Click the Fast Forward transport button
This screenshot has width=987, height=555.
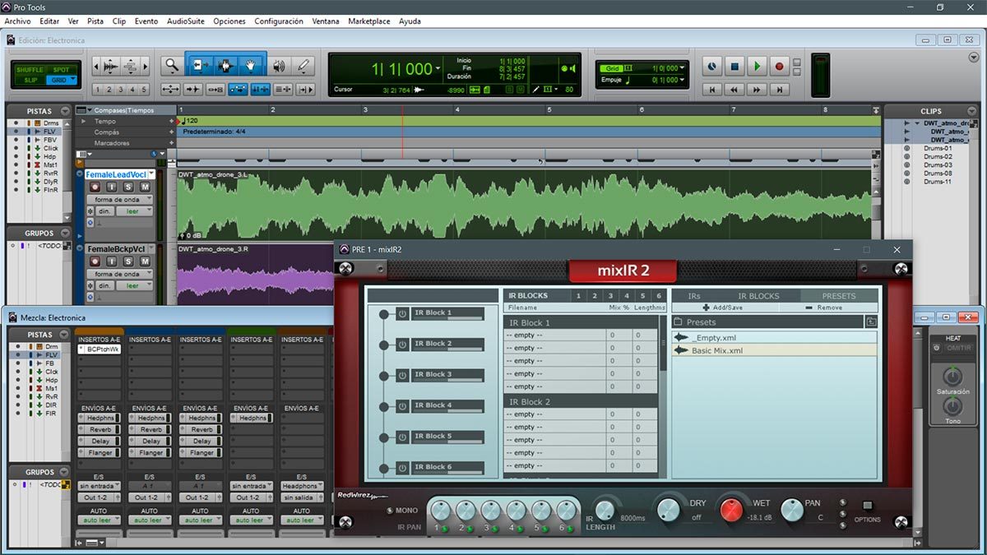pos(757,89)
